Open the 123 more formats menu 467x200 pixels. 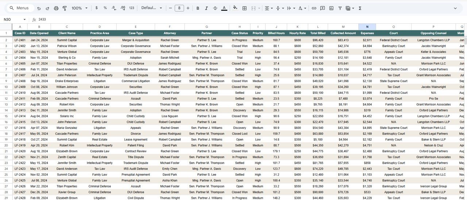point(132,8)
